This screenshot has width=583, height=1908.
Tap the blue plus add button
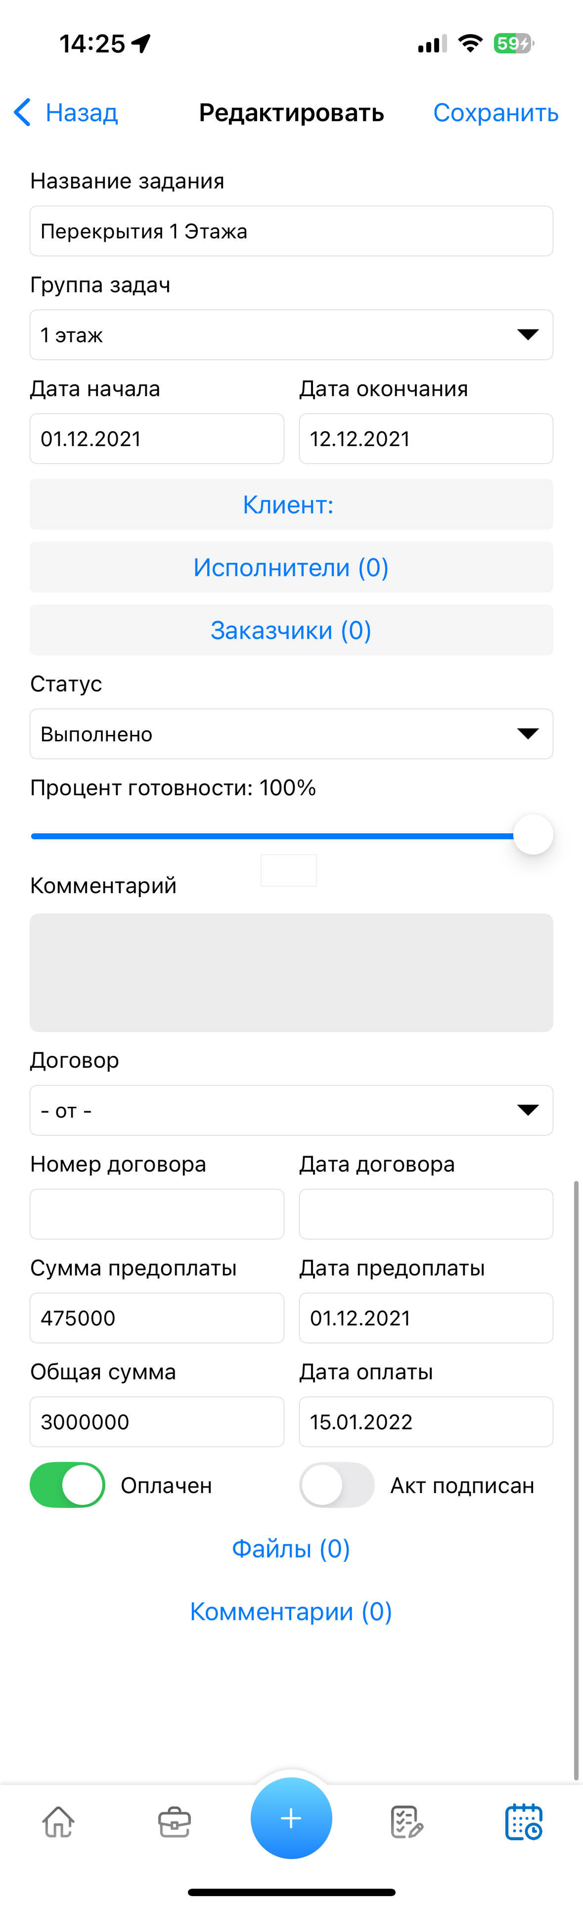point(291,1817)
